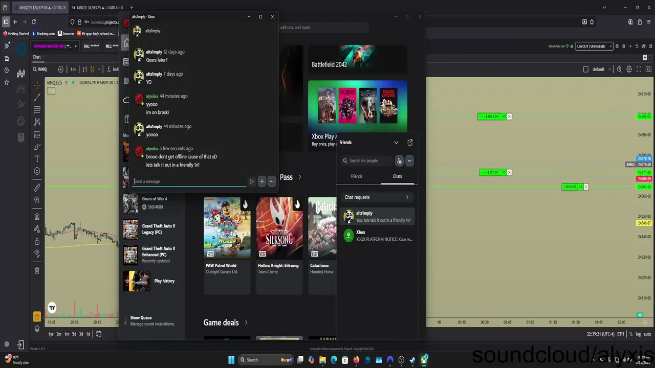Viewport: 655px width, 368px height.
Task: Toggle percent scale on the chart
Action: pos(630,334)
